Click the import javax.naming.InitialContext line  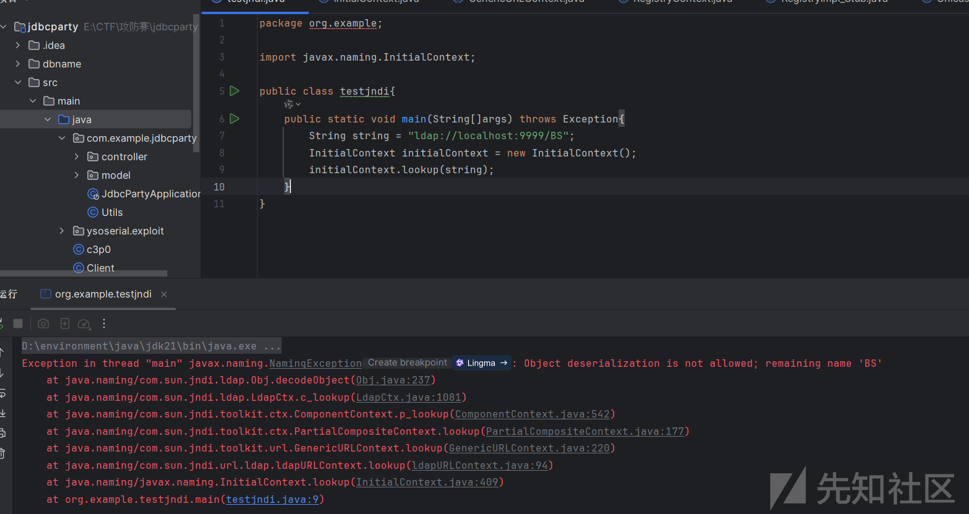(x=367, y=58)
